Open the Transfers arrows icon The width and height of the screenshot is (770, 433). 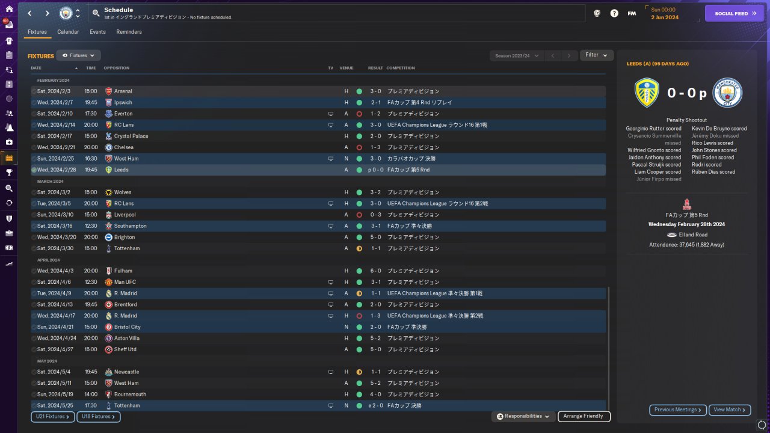[9, 203]
